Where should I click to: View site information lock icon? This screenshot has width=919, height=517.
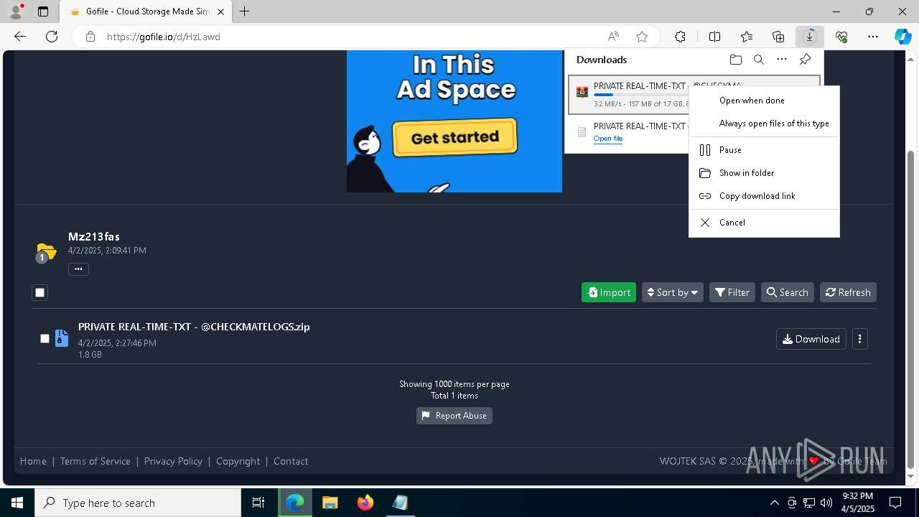point(90,37)
